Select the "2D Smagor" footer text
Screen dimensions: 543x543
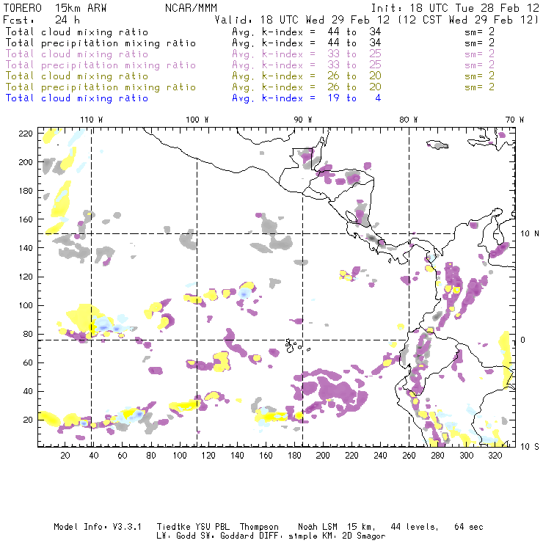tap(364, 536)
